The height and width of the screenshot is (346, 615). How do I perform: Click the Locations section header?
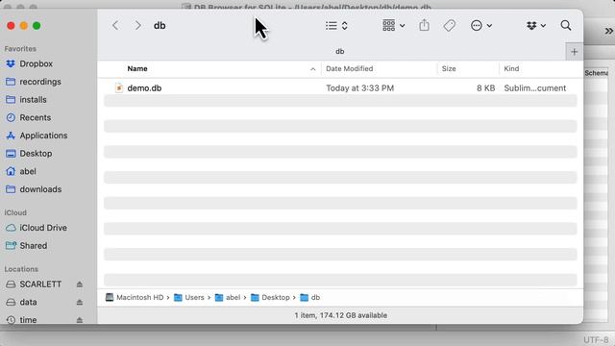pyautogui.click(x=21, y=269)
